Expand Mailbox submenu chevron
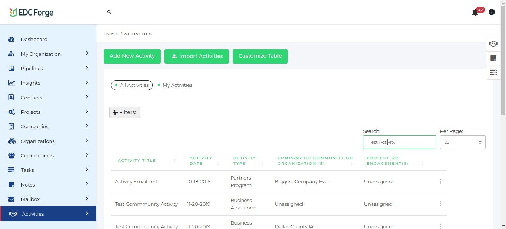The width and height of the screenshot is (506, 229). coord(87,199)
